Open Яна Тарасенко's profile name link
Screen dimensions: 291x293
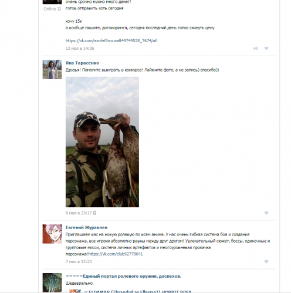click(x=82, y=63)
